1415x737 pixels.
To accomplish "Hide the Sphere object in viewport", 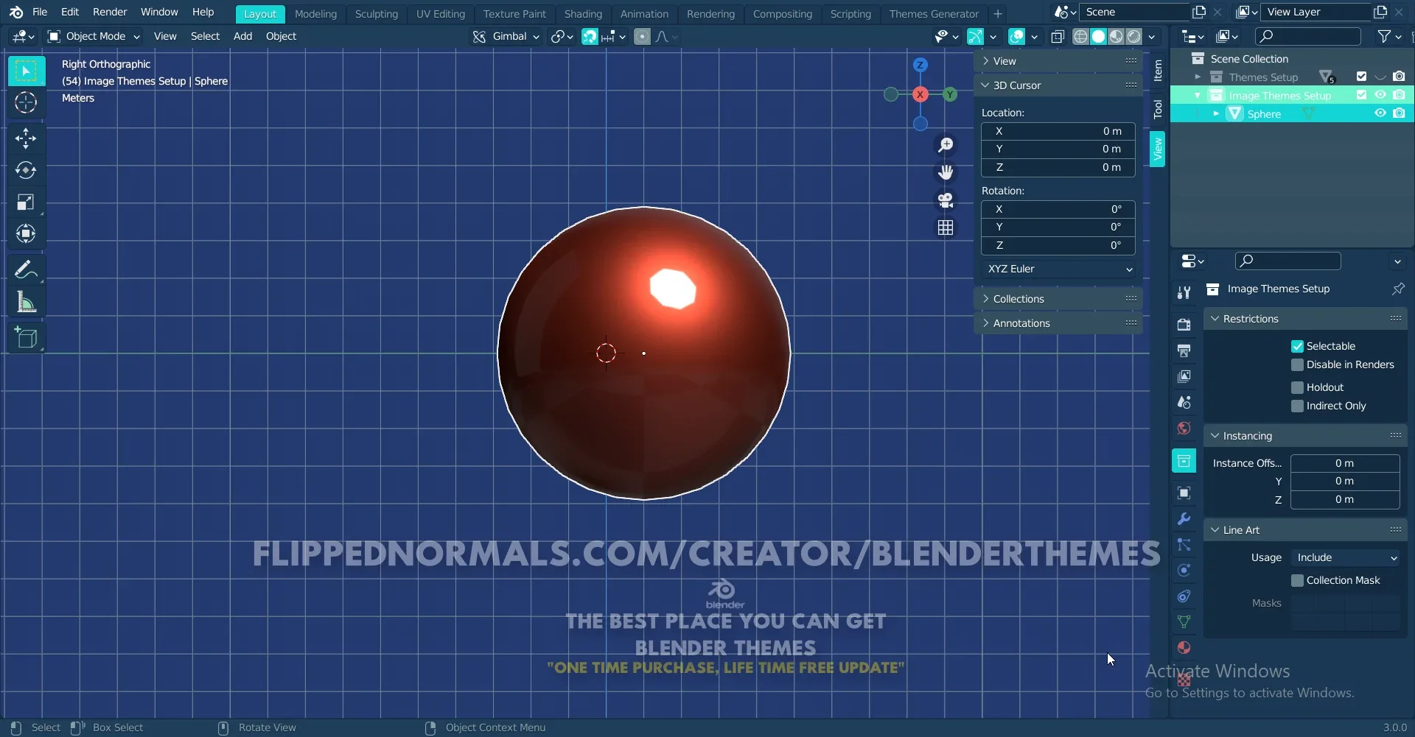I will pyautogui.click(x=1380, y=113).
